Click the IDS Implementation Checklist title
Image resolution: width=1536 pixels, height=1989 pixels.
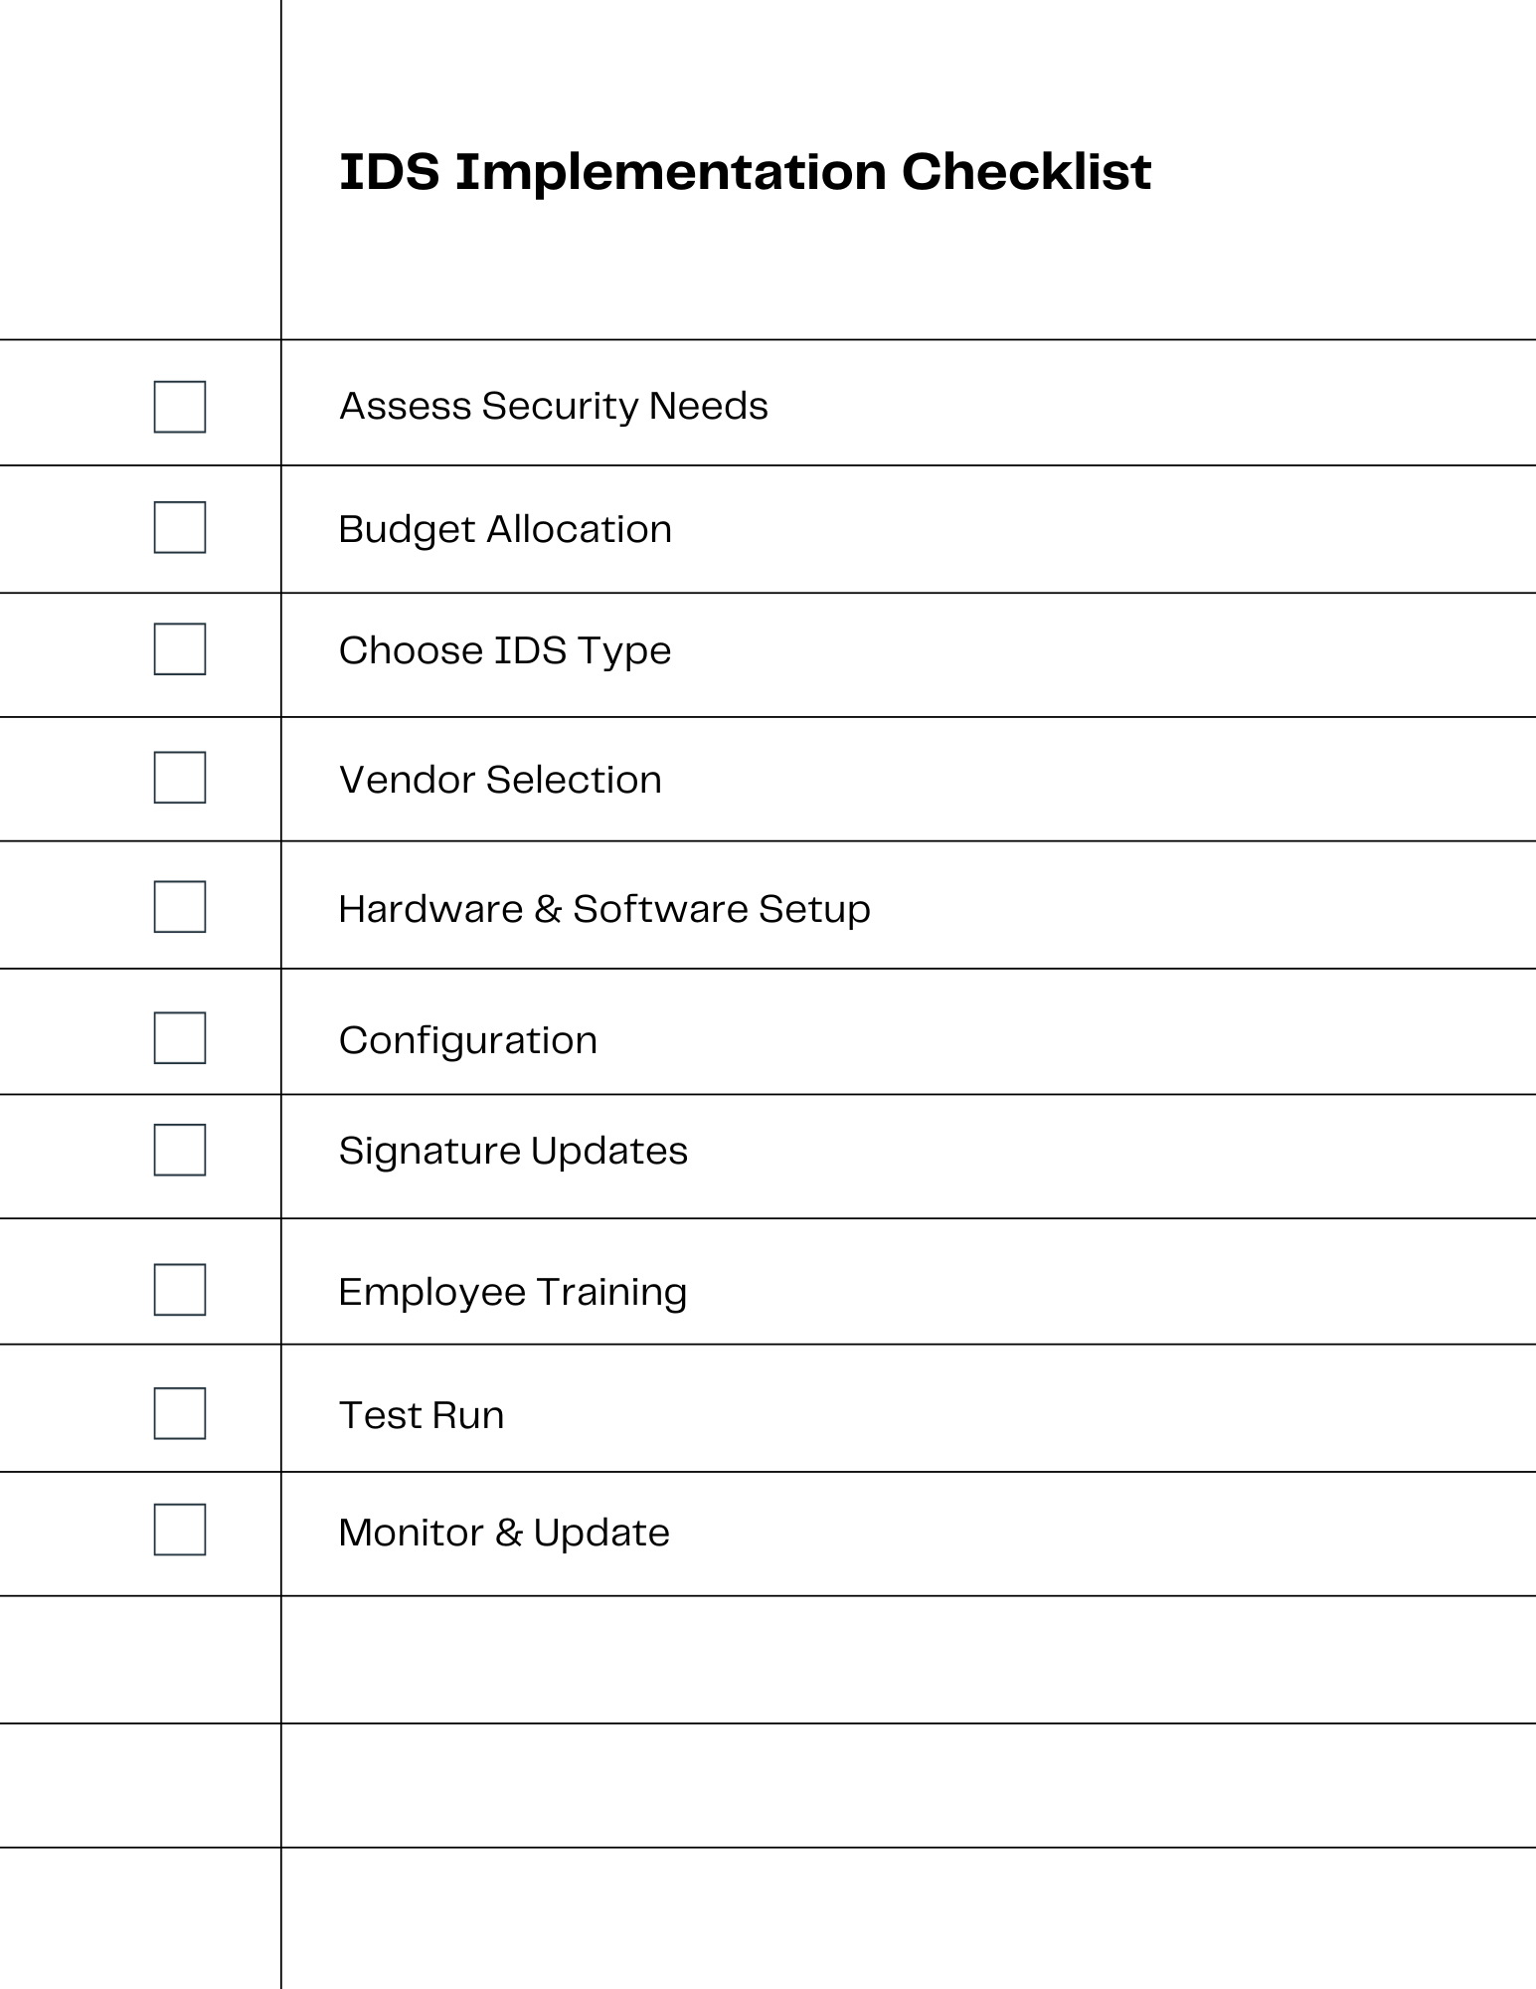point(745,172)
